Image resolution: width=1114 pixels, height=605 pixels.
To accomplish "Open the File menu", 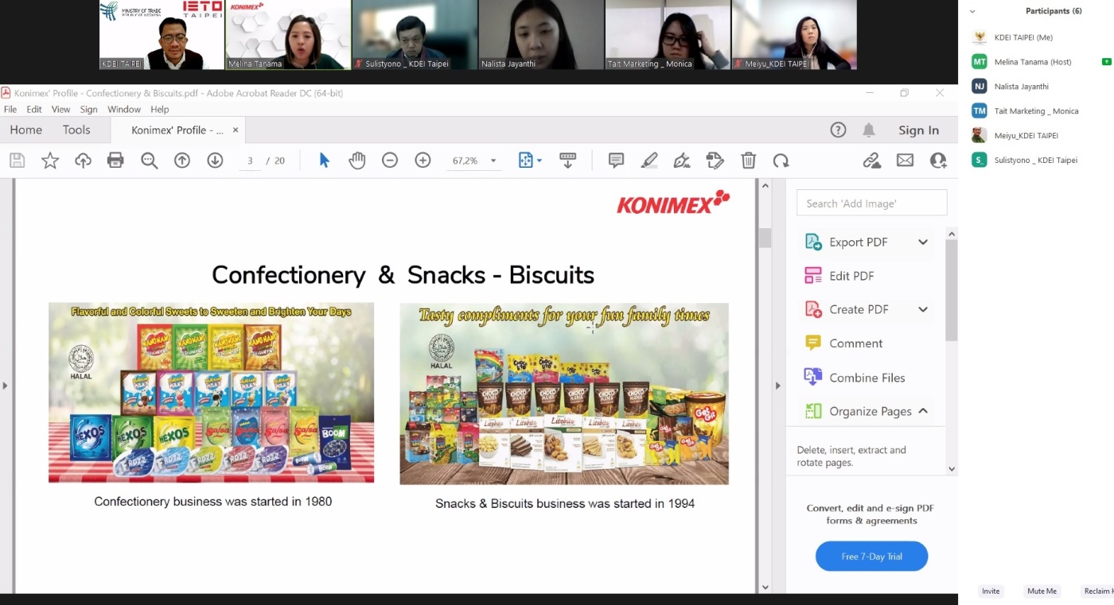I will 10,110.
